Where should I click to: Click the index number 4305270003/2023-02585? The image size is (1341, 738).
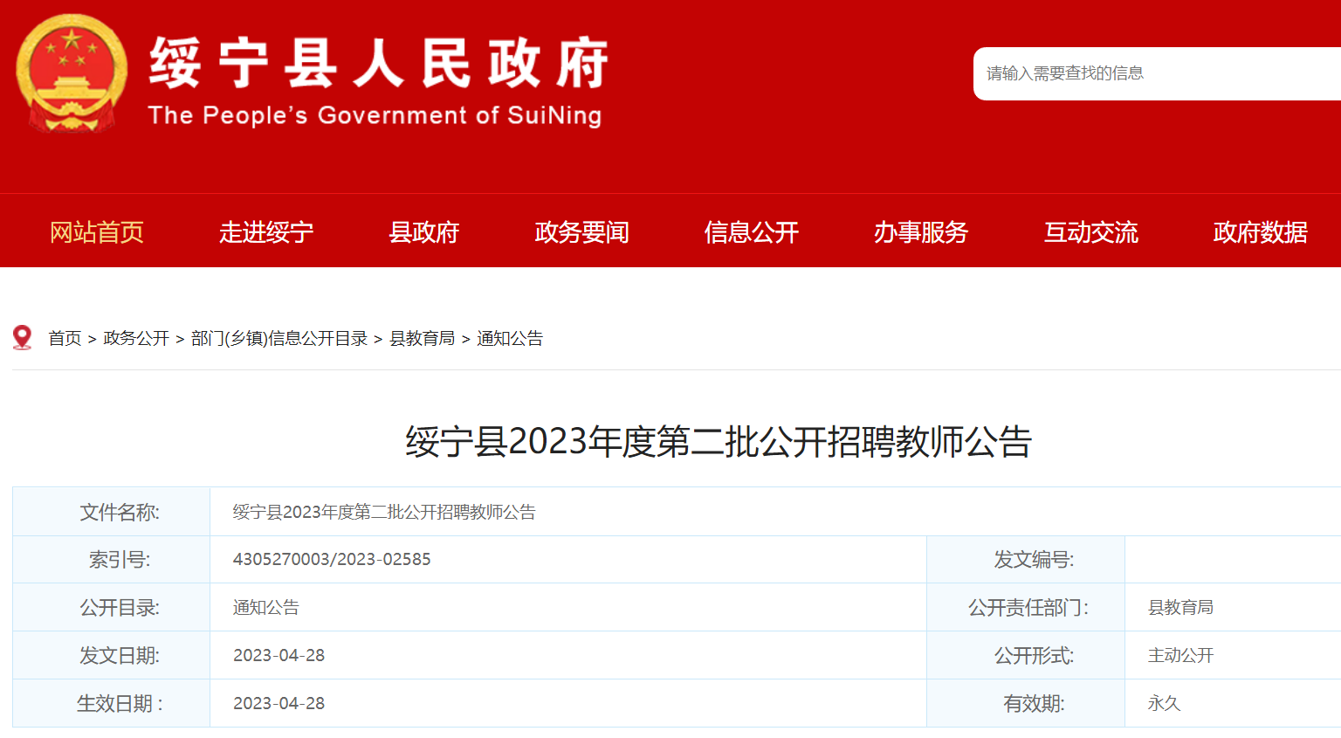pos(332,559)
